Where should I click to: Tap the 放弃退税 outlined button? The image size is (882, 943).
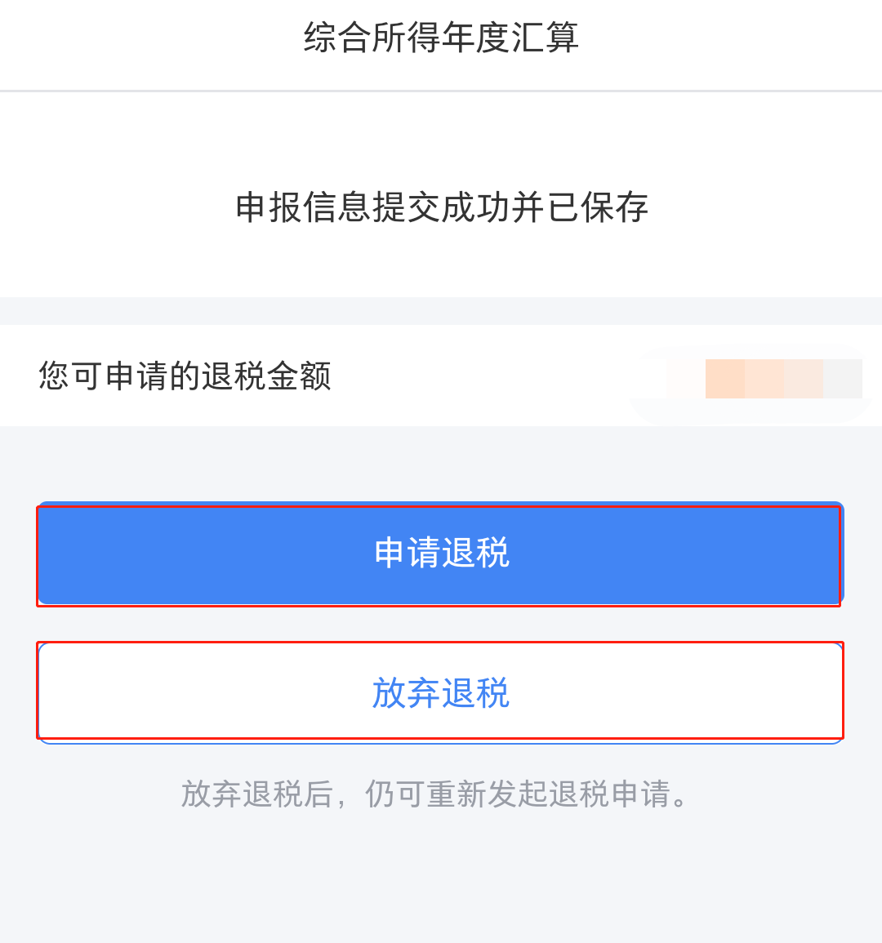441,693
